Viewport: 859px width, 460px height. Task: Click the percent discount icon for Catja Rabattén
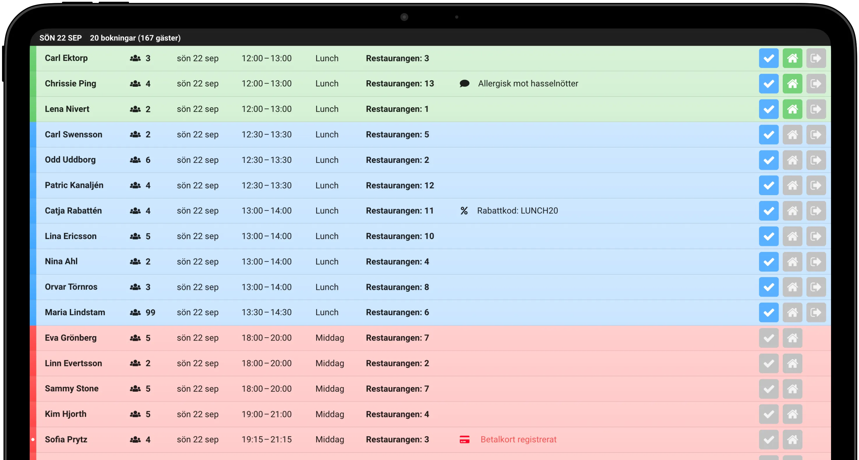tap(464, 211)
